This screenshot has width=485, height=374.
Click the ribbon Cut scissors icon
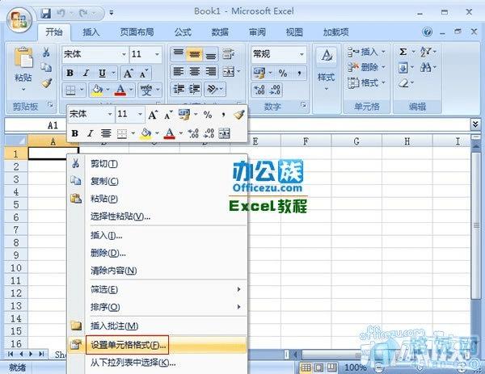46,53
